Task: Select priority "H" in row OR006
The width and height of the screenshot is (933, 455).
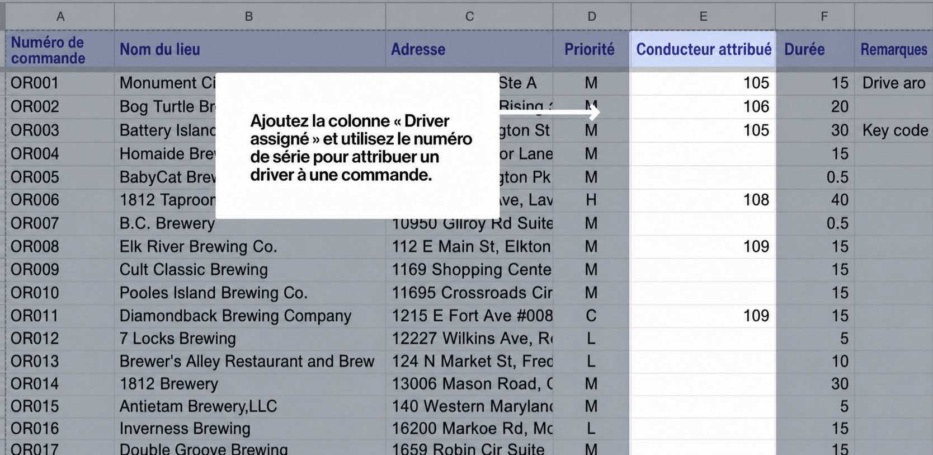Action: [x=591, y=200]
